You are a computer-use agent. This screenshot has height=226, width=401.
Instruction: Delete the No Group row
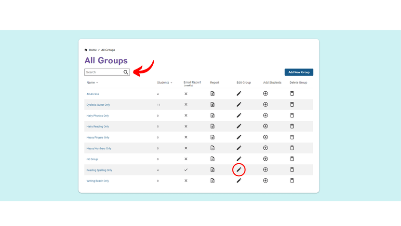tap(292, 159)
